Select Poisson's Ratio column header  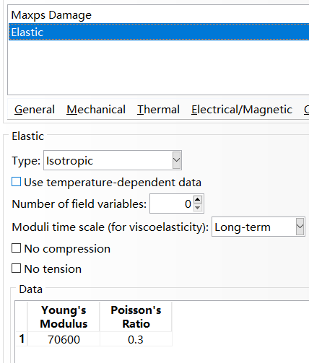point(136,317)
